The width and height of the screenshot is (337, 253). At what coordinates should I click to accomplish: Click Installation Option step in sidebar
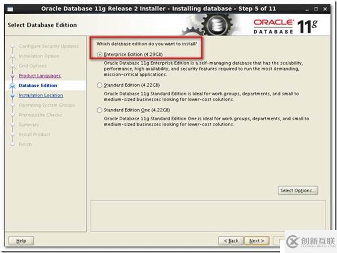[x=39, y=56]
